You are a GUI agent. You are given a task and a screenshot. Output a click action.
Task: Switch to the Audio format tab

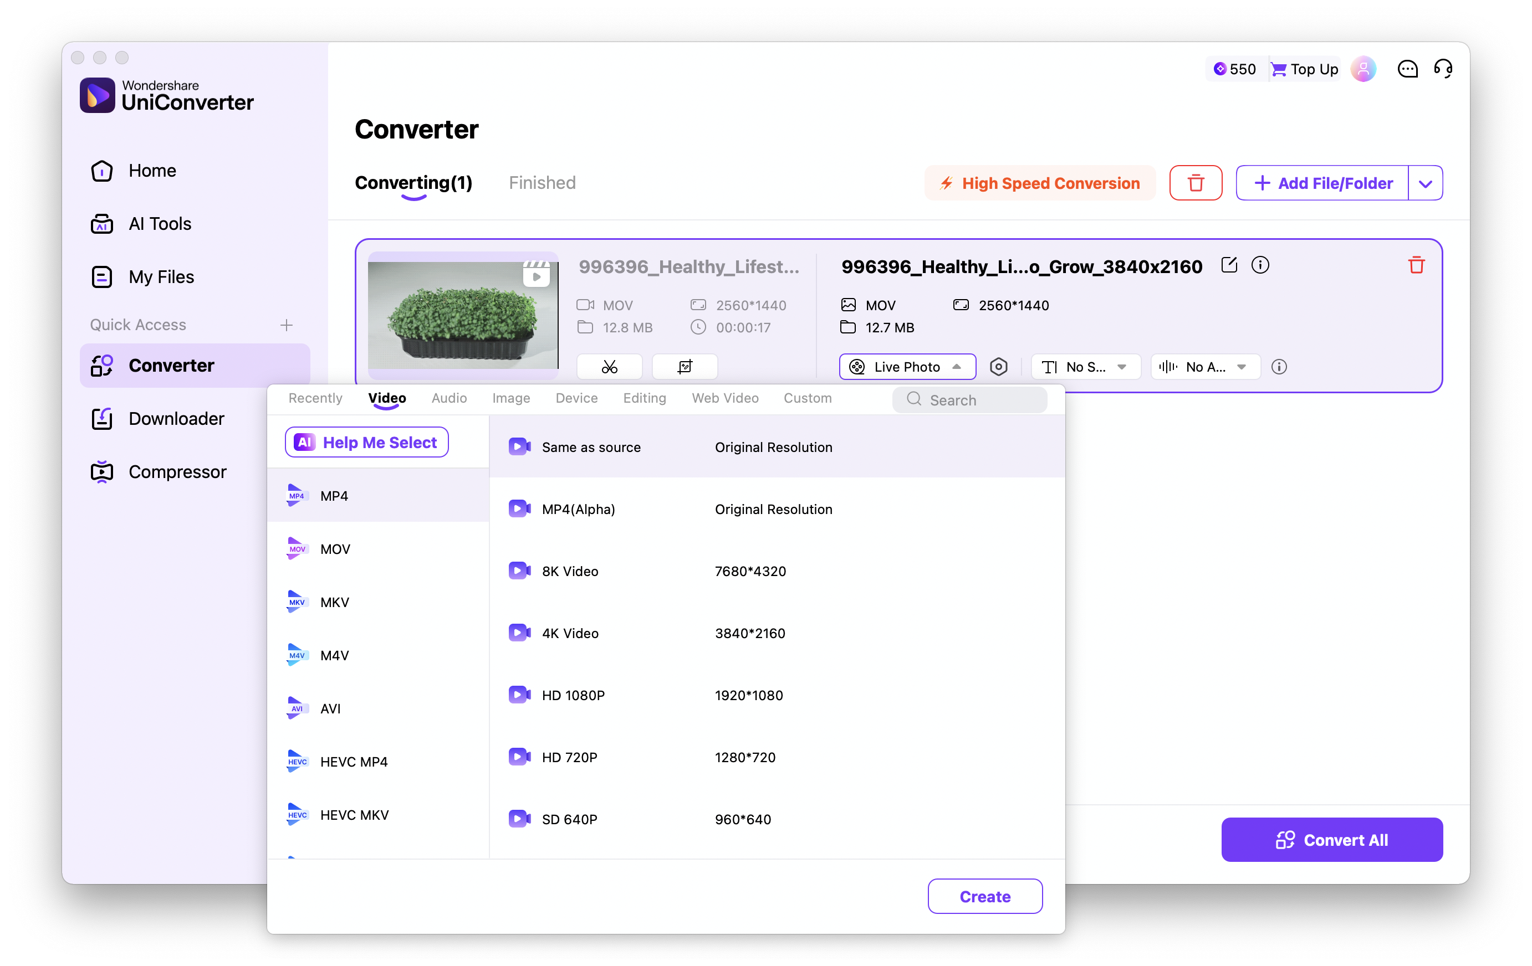448,398
